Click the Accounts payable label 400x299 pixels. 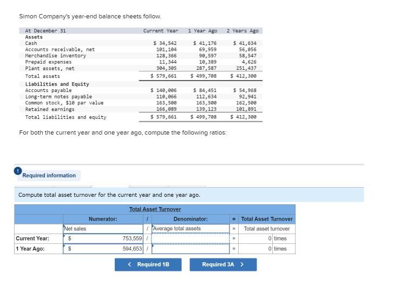49,90
